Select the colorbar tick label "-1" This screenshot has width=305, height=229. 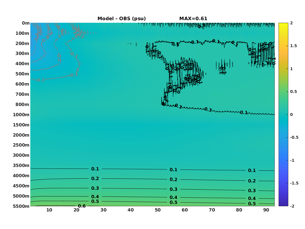tap(292, 160)
